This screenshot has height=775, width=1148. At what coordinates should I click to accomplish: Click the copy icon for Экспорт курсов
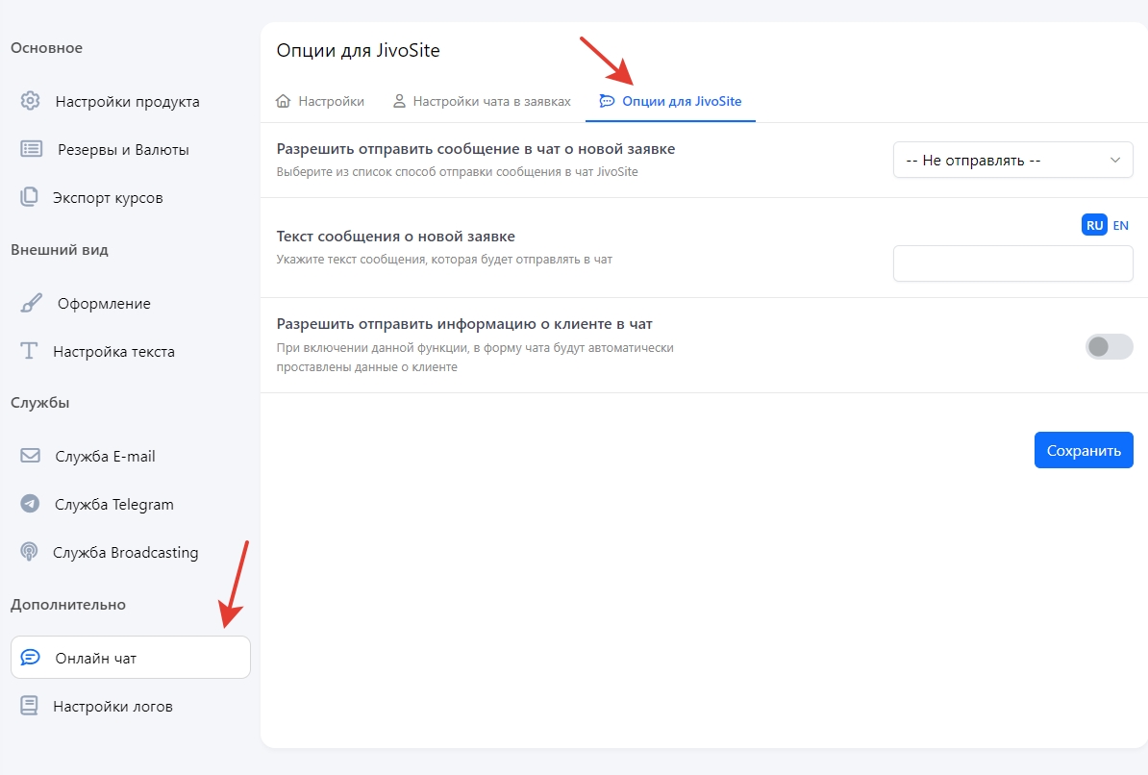pyautogui.click(x=30, y=197)
